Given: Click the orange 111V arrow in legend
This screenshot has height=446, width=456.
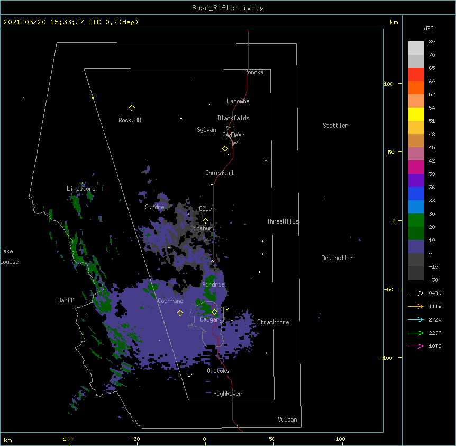Looking at the screenshot, I should click(416, 306).
